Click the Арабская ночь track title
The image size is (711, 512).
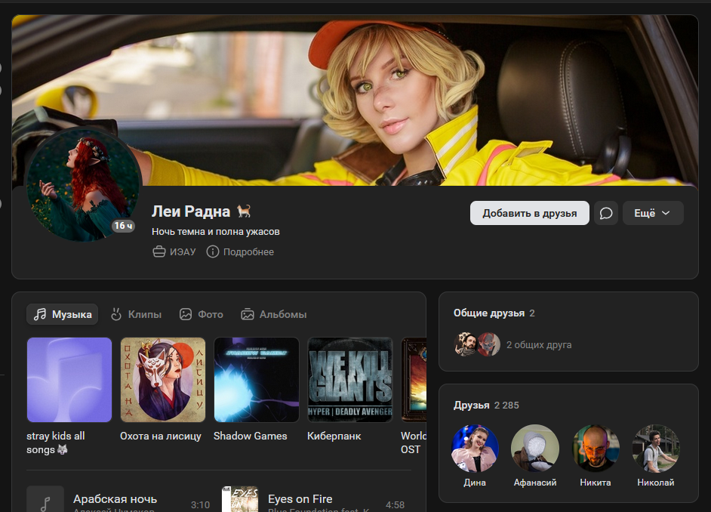click(115, 499)
